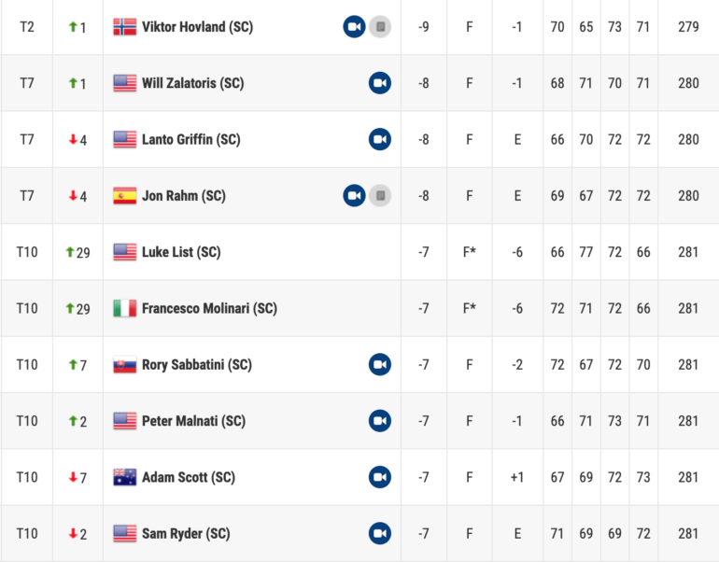Screen dimensions: 719x562
Task: Select the Will Zalatoris (SC) player name
Action: [x=192, y=83]
